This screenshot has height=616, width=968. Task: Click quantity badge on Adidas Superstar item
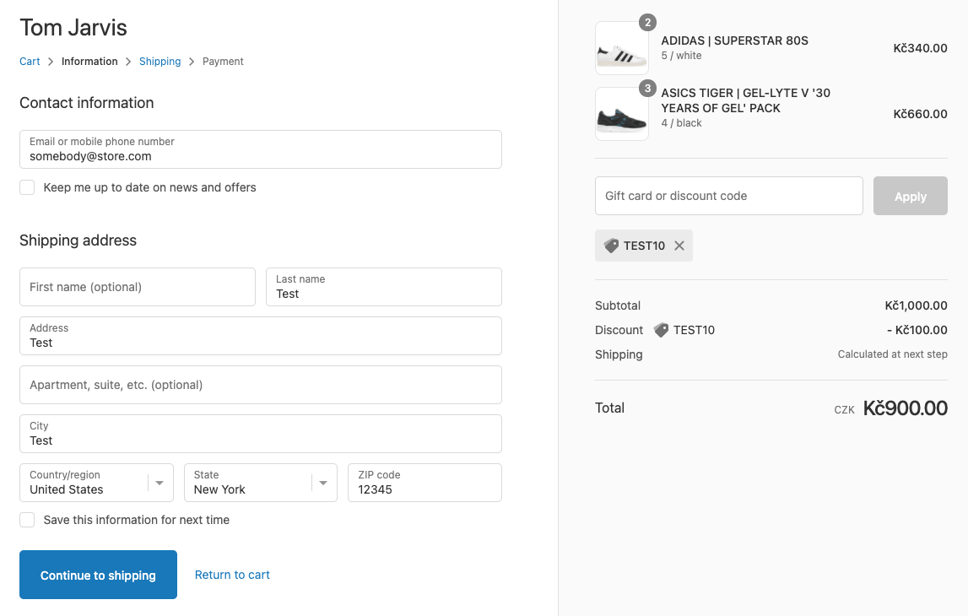[x=647, y=23]
